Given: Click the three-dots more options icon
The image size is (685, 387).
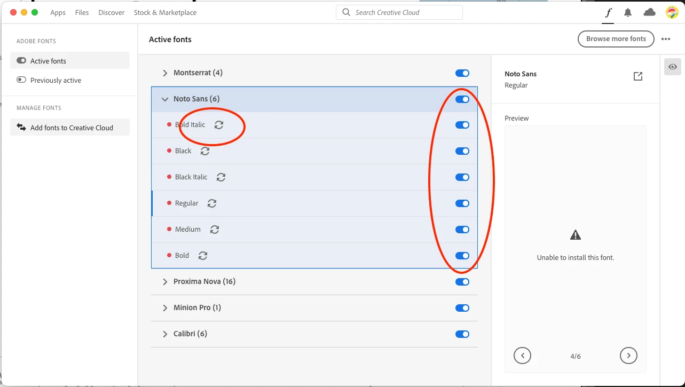Looking at the screenshot, I should [665, 39].
